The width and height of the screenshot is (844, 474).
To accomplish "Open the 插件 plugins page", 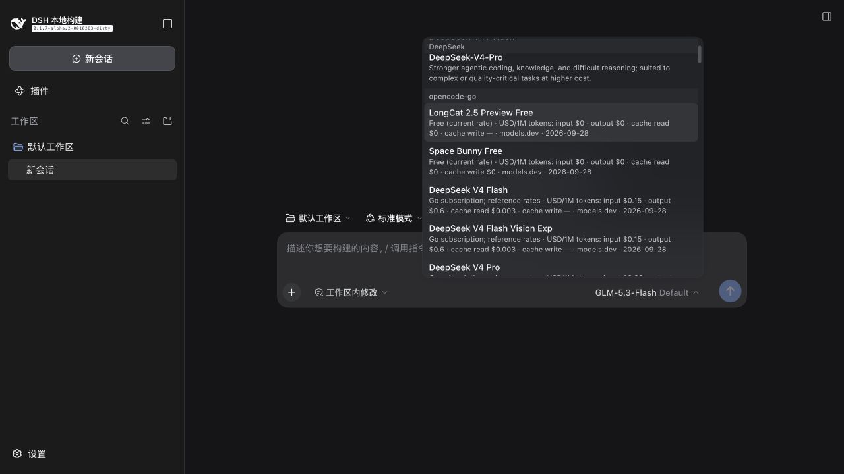I will [92, 91].
